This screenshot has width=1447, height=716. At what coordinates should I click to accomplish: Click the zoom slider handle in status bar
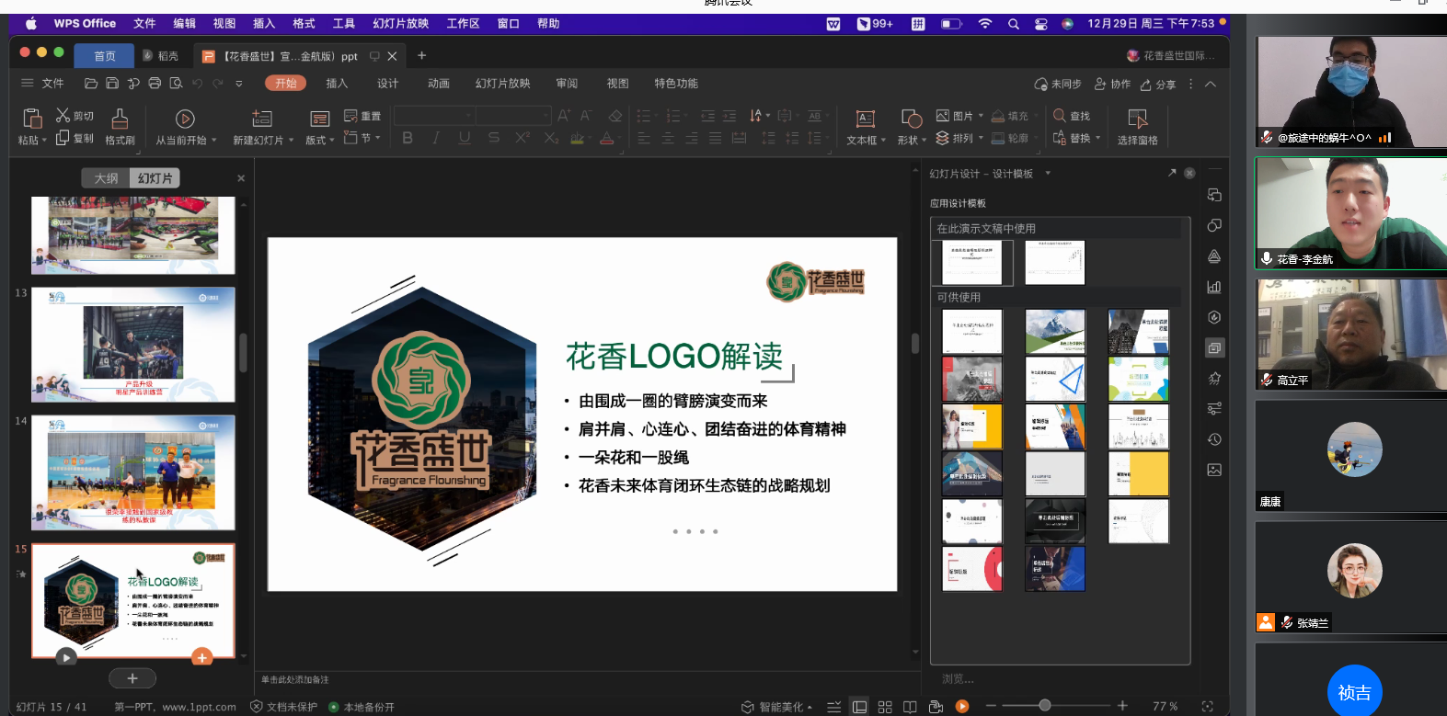[x=1045, y=706]
